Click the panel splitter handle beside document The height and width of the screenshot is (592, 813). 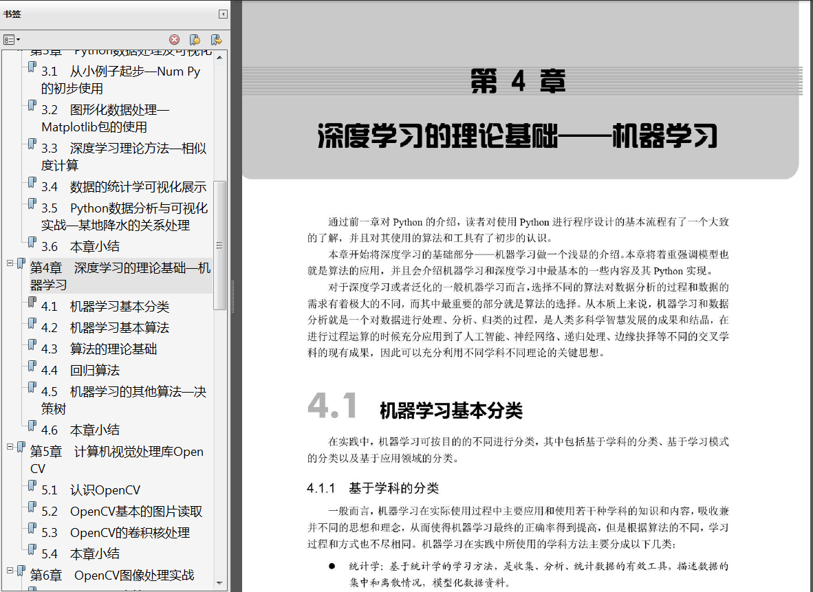tap(232, 296)
